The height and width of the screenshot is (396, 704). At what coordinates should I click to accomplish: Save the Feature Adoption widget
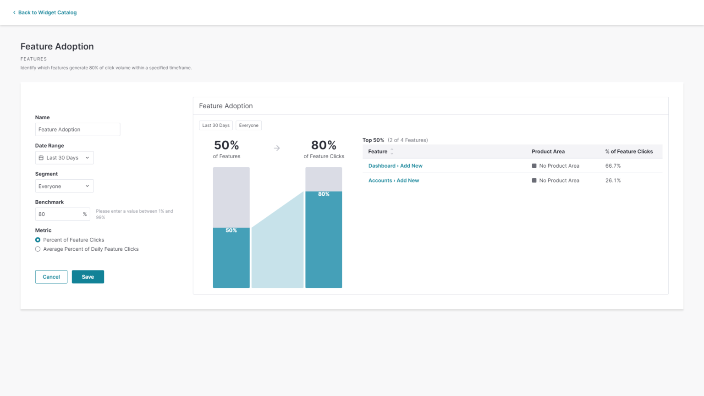88,276
